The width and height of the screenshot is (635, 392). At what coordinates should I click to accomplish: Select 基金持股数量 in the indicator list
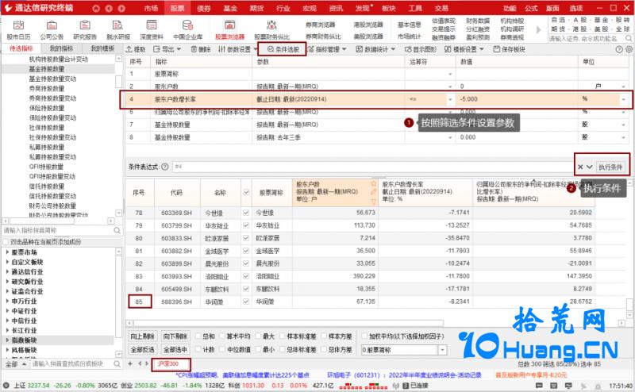47,69
